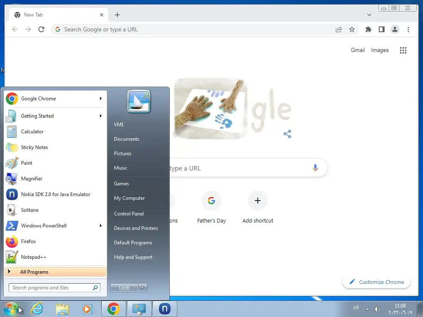Open Internet Explorer from the taskbar
Image resolution: width=423 pixels, height=317 pixels.
(37, 309)
